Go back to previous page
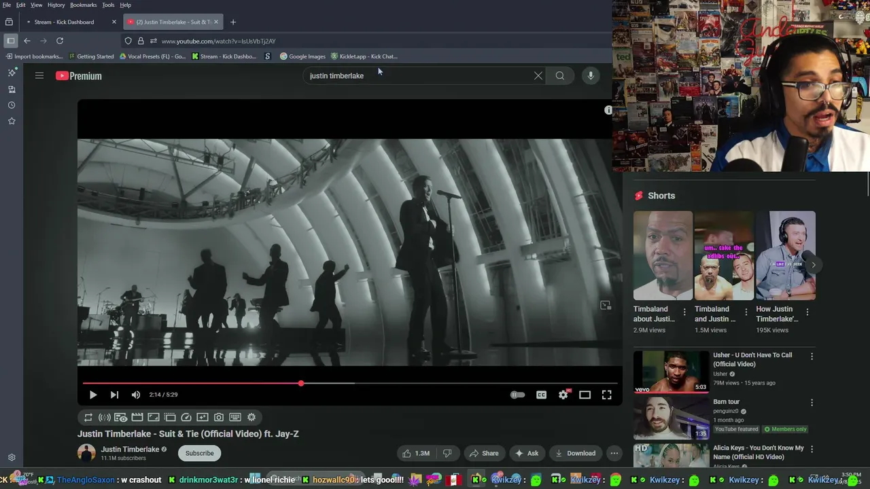The image size is (870, 489). point(27,41)
